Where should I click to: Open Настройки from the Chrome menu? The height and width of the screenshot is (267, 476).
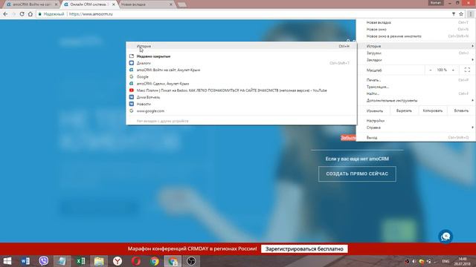[416, 120]
